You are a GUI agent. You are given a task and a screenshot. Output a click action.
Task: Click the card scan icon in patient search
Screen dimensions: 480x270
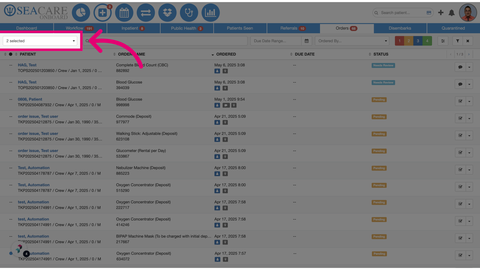tap(429, 13)
